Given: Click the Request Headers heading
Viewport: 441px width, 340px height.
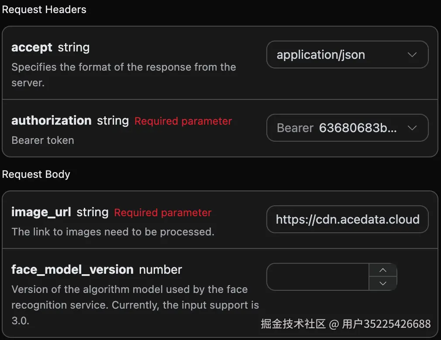Looking at the screenshot, I should tap(44, 10).
